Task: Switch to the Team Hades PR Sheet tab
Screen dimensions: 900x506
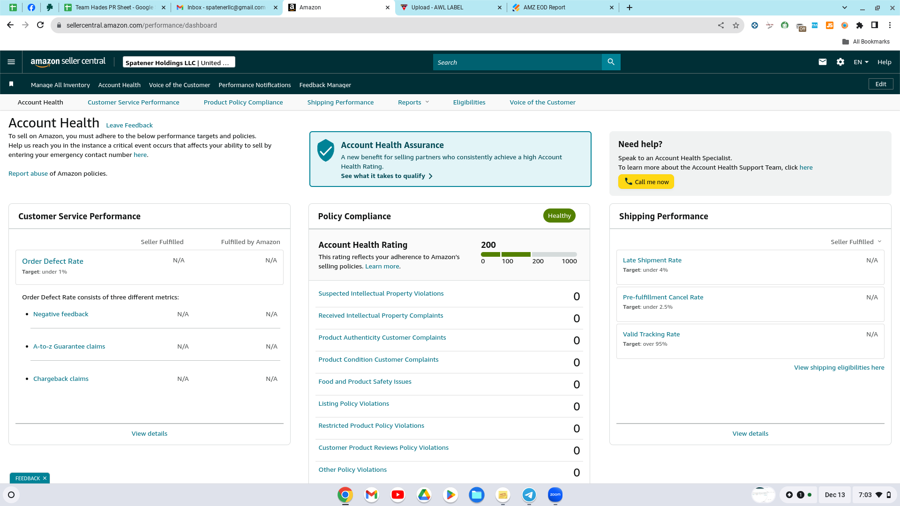Action: [x=114, y=7]
